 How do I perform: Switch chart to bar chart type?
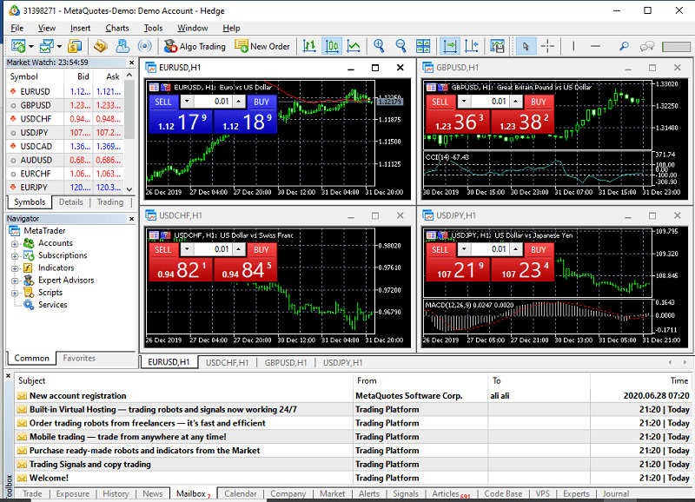(309, 46)
